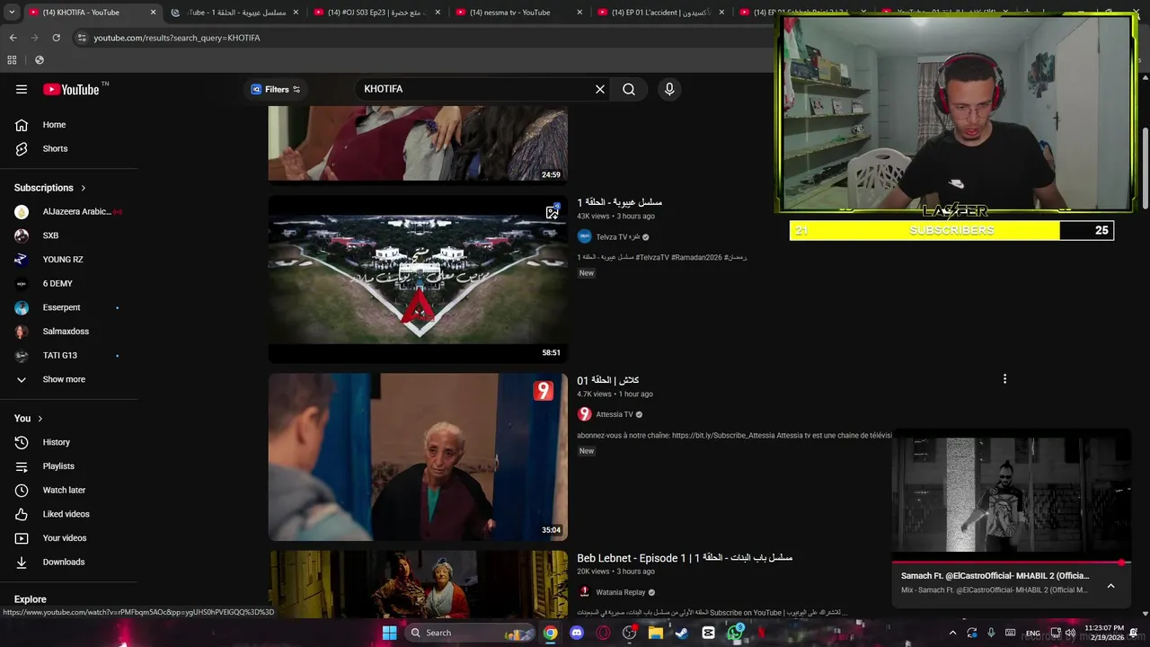Start voice search with microphone

tap(669, 89)
